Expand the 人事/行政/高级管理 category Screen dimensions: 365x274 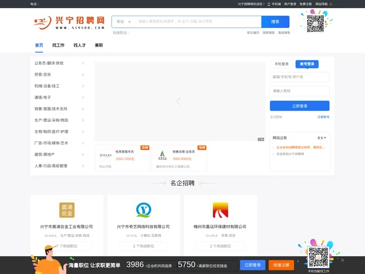(59, 166)
